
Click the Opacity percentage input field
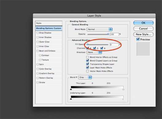point(114,34)
